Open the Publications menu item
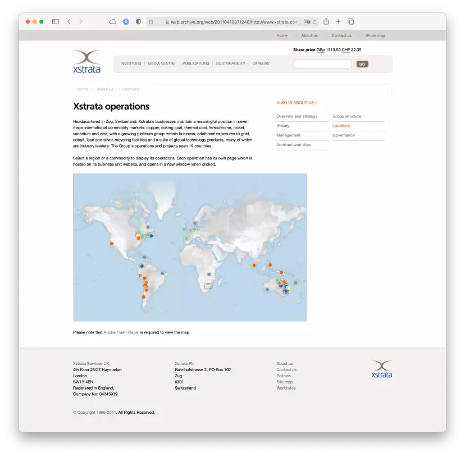The width and height of the screenshot is (465, 457). [196, 63]
